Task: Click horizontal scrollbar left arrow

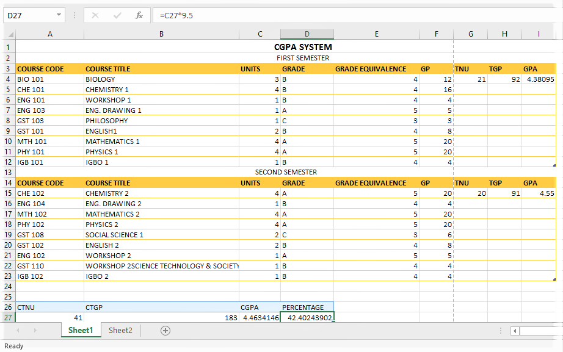Action: tap(515, 331)
